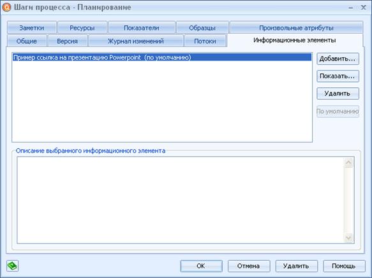Click the orange application icon in title bar
The image size is (372, 278).
tap(6, 8)
